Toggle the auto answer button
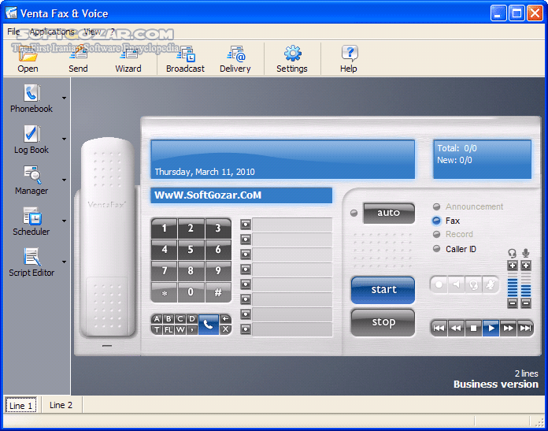The width and height of the screenshot is (548, 431). 389,213
